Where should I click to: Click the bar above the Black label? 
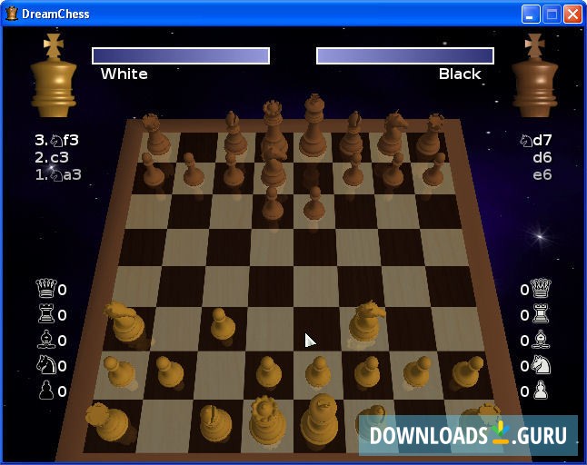click(405, 55)
